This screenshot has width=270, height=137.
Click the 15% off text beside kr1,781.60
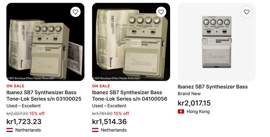[121, 114]
